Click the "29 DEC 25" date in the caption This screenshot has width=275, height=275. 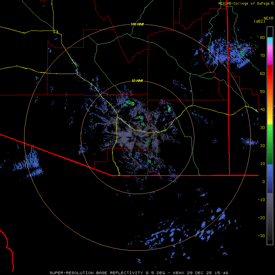200,273
